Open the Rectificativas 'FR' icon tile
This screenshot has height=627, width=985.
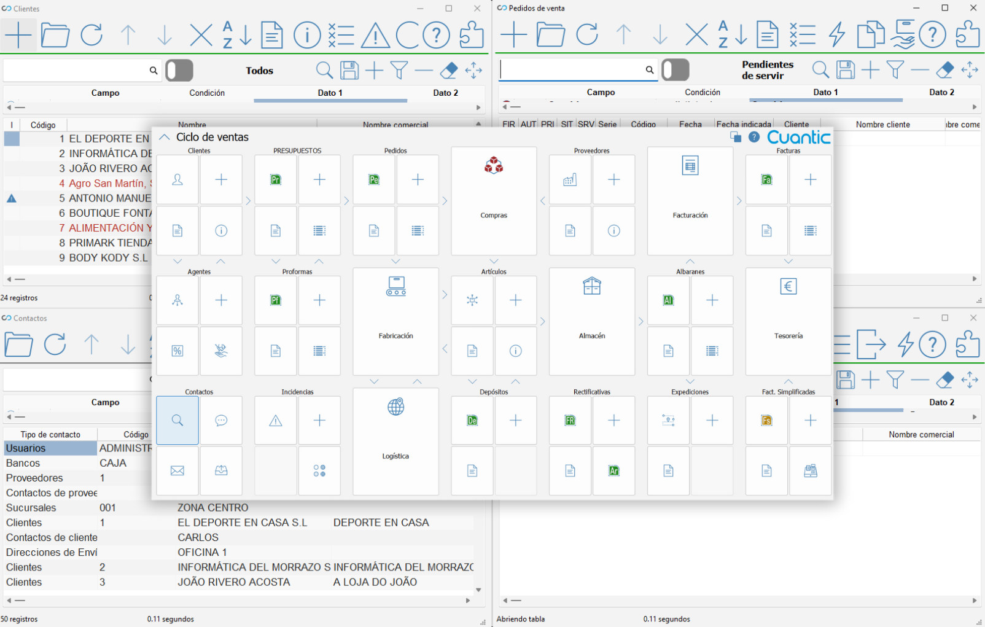570,420
